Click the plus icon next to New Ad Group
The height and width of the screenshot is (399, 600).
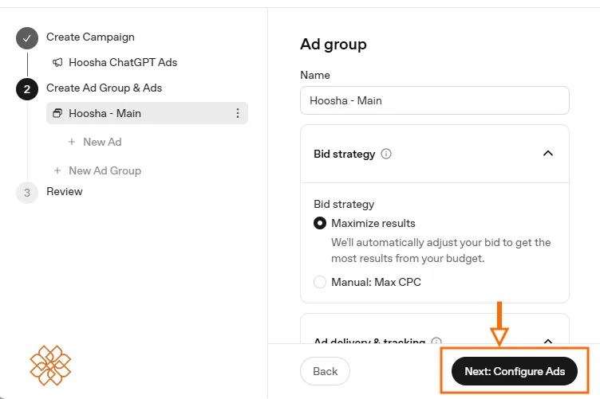57,170
